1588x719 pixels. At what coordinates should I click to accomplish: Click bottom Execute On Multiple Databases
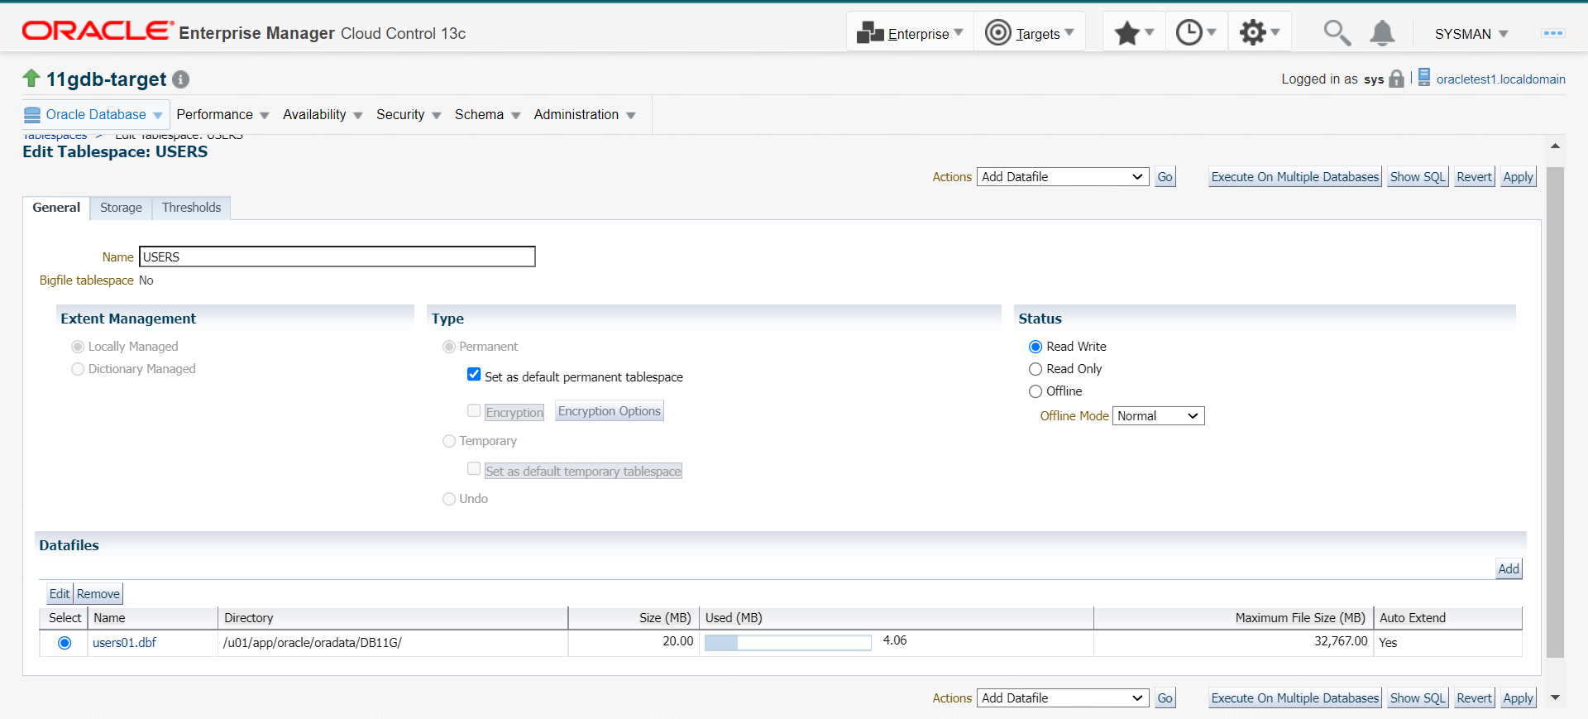(x=1295, y=698)
